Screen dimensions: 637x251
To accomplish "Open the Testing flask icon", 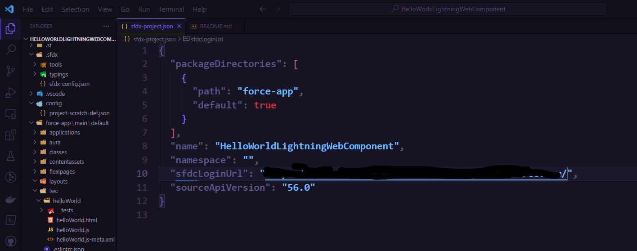I will click(x=10, y=156).
